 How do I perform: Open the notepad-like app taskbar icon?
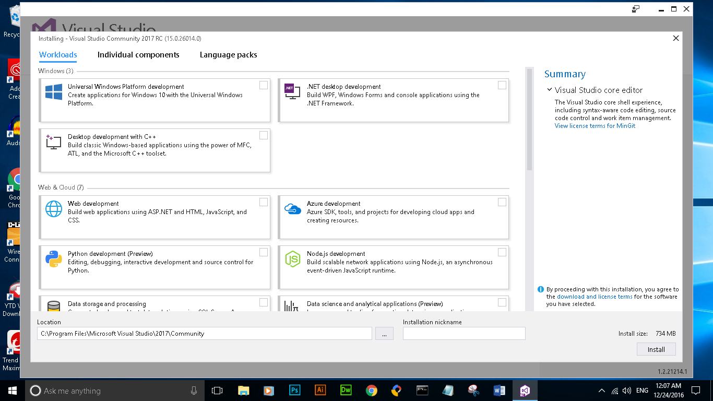tap(448, 391)
